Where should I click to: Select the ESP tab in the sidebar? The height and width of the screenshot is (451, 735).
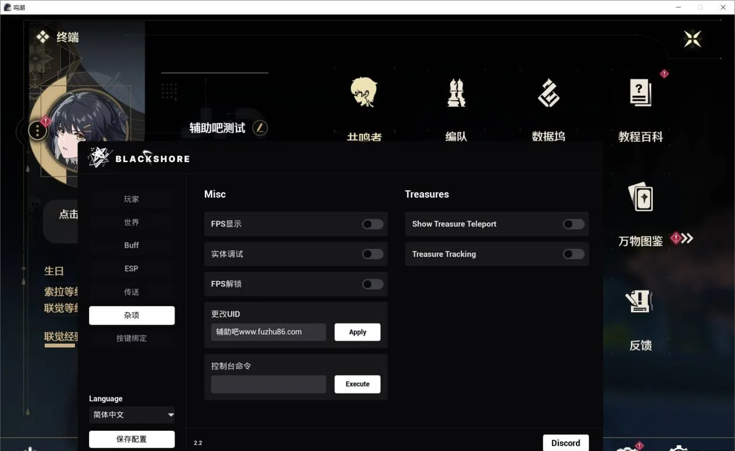[132, 269]
